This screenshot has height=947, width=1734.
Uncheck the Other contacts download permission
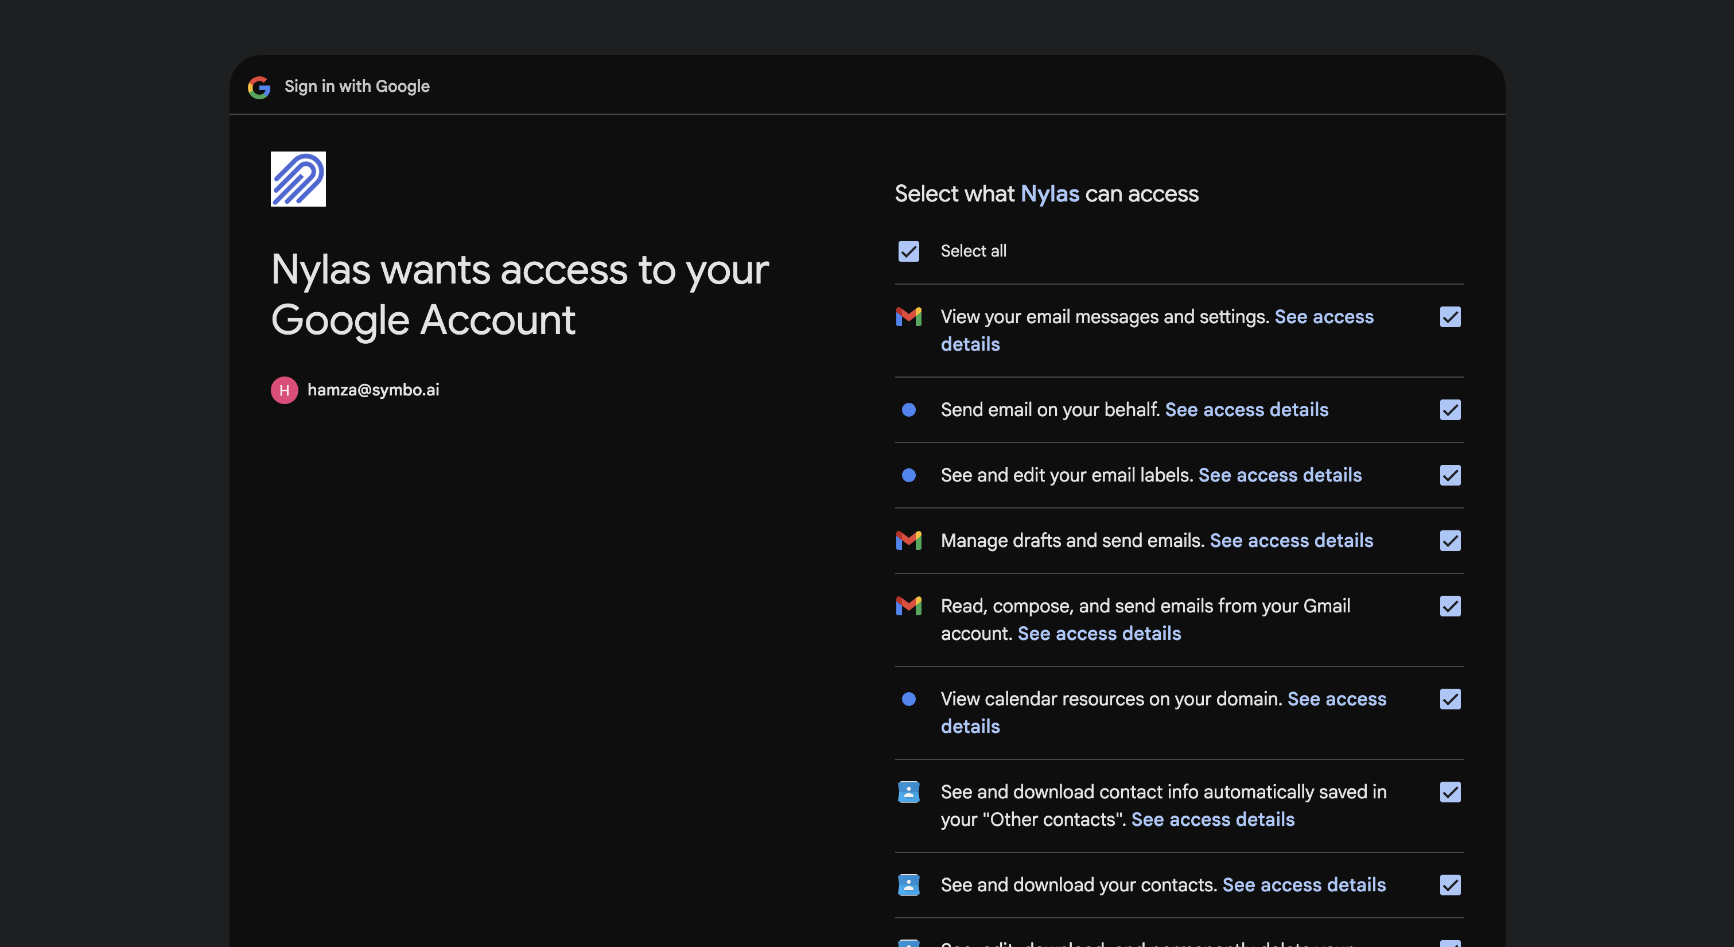1451,792
